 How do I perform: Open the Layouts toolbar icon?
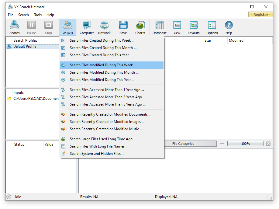(x=194, y=27)
